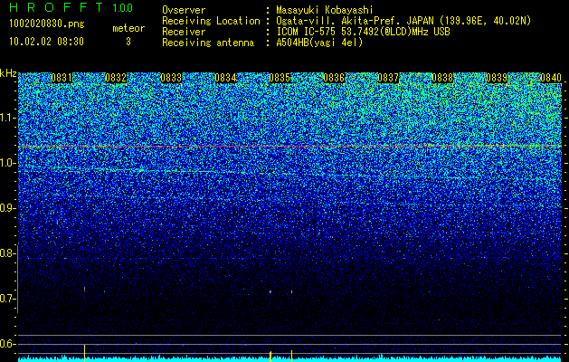Click the HROFFT 1.0.0 title text
The height and width of the screenshot is (362, 569).
(71, 7)
